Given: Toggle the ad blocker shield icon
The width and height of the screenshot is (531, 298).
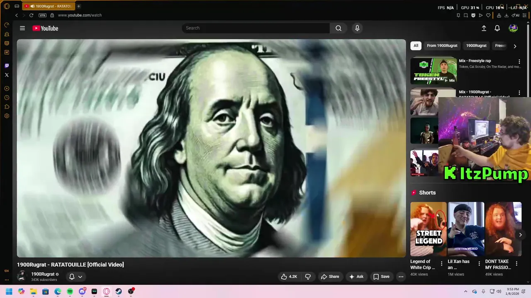Looking at the screenshot, I should tap(473, 15).
